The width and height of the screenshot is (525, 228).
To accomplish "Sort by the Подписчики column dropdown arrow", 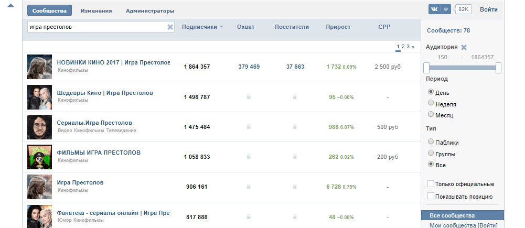I will point(221,27).
